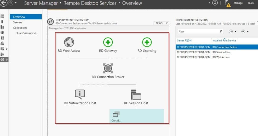This screenshot has height=136, width=258.
Task: Select the RD Session Host server icon
Action: [136, 94]
